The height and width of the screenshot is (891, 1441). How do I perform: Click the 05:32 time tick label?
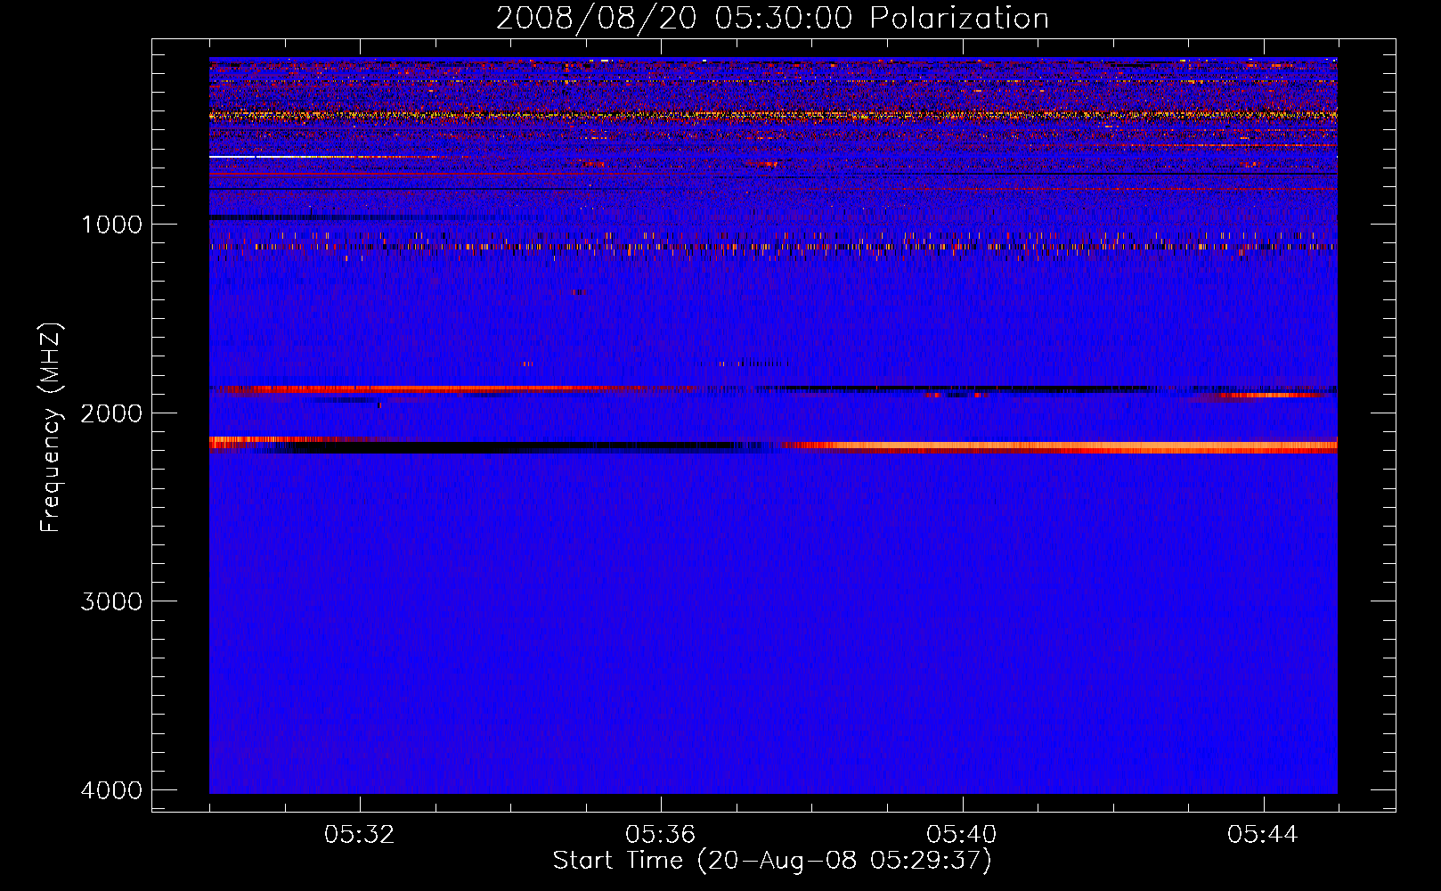coord(360,835)
